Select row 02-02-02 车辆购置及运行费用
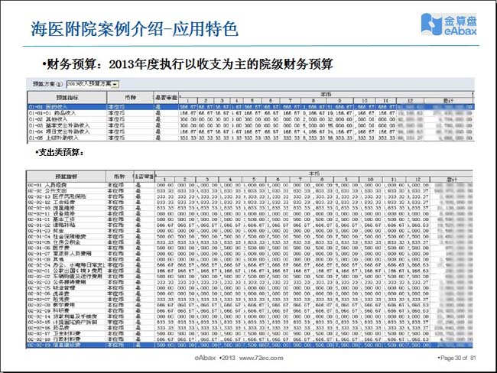497x373 pixels. point(249,277)
